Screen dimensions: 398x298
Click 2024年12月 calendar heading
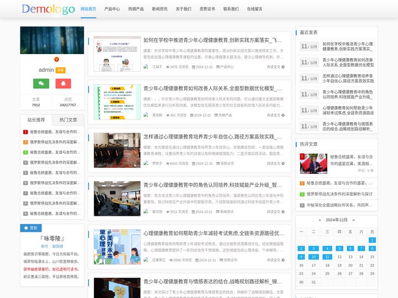coord(337,220)
